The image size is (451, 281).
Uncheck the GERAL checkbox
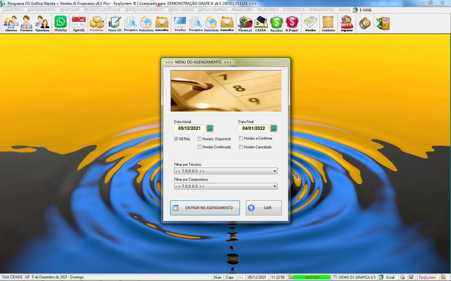[176, 139]
